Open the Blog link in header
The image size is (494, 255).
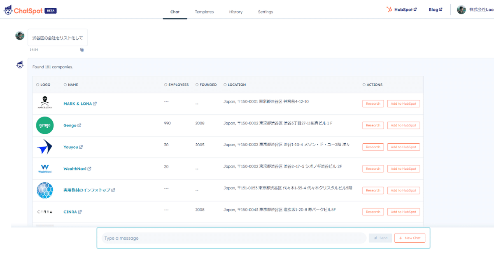click(436, 9)
